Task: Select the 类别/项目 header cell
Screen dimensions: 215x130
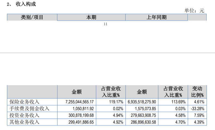Action: click(x=32, y=17)
